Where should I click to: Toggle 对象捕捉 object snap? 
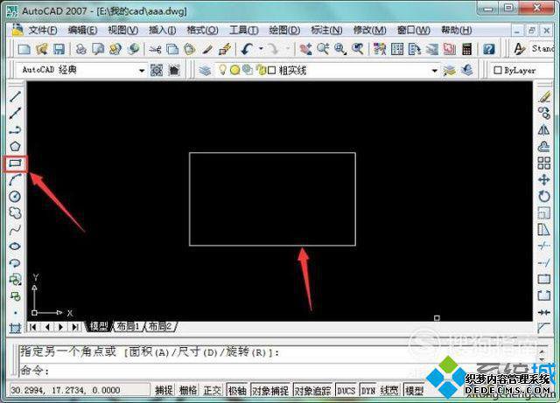[270, 390]
